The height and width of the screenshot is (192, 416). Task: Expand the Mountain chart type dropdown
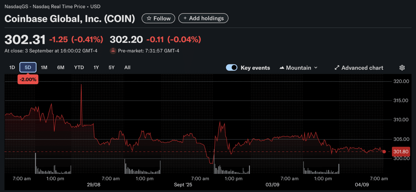click(x=298, y=68)
